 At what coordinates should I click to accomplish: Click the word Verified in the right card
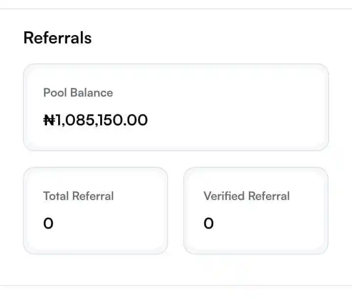click(224, 196)
